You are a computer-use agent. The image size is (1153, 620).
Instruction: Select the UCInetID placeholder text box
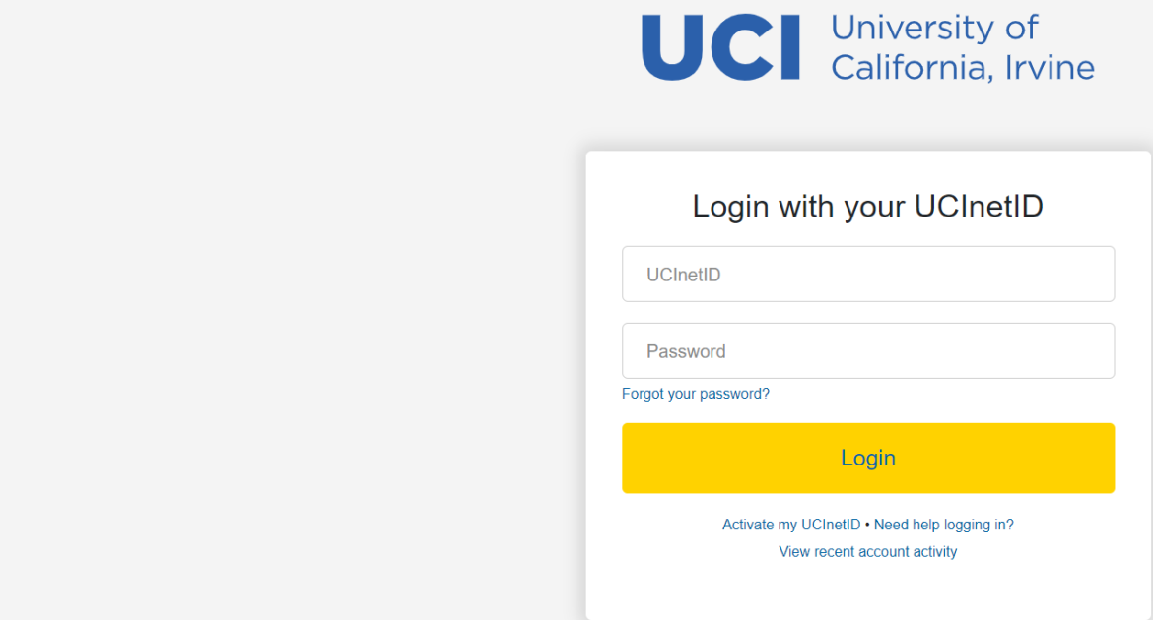click(868, 274)
